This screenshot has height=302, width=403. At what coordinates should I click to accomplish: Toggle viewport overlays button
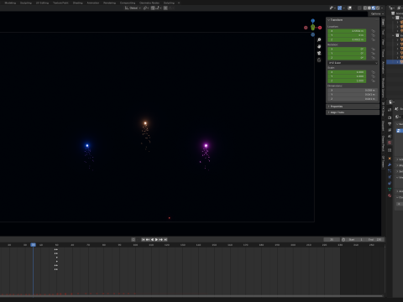point(349,8)
